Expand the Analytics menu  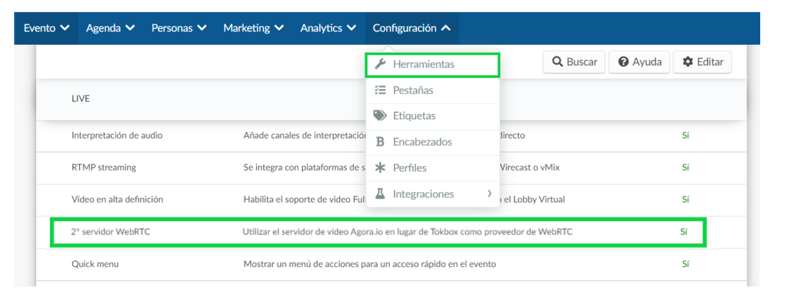tap(328, 28)
